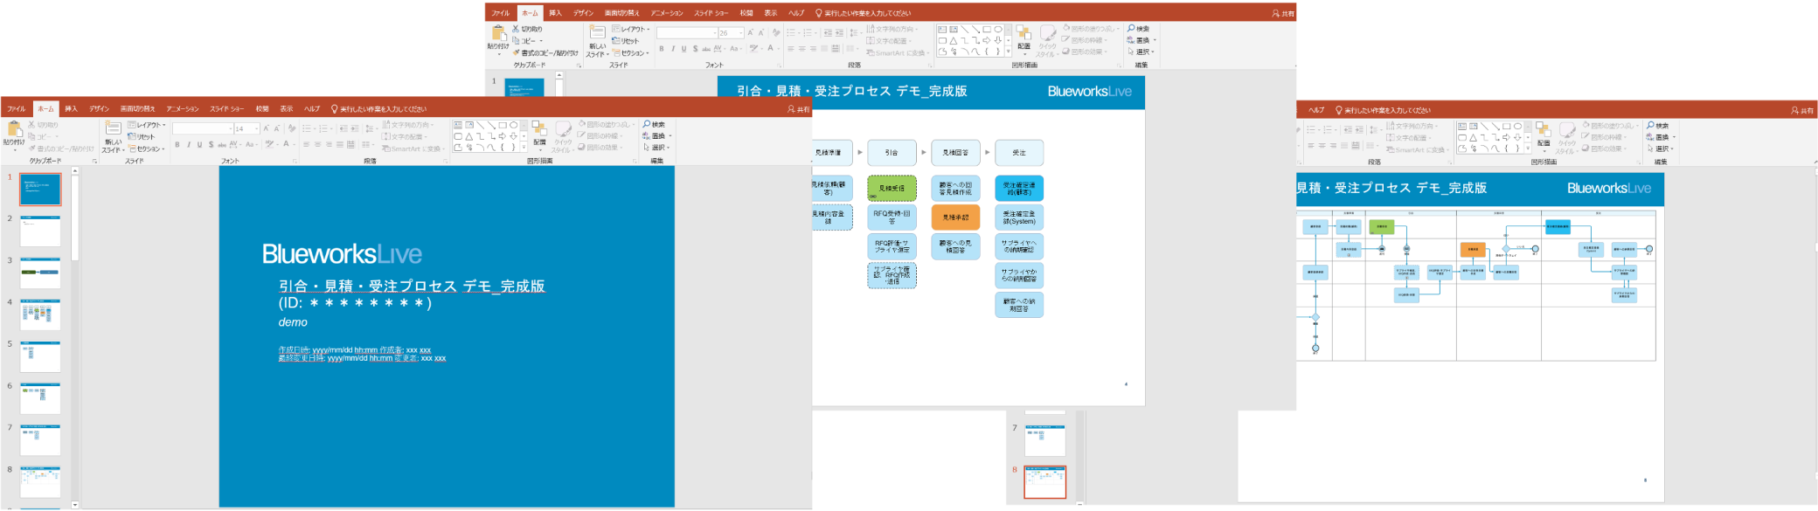Select the Oval shape in right window's shape gallery

tap(1518, 127)
